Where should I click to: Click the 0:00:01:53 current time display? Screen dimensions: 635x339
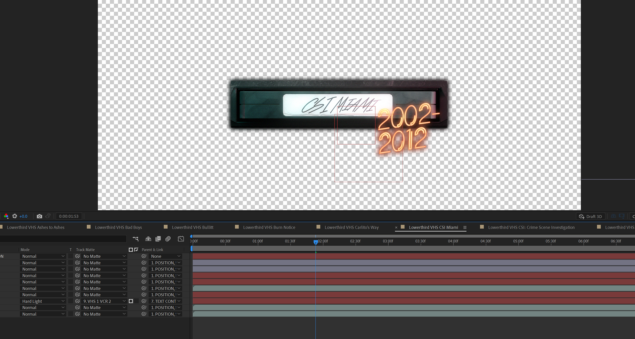69,216
